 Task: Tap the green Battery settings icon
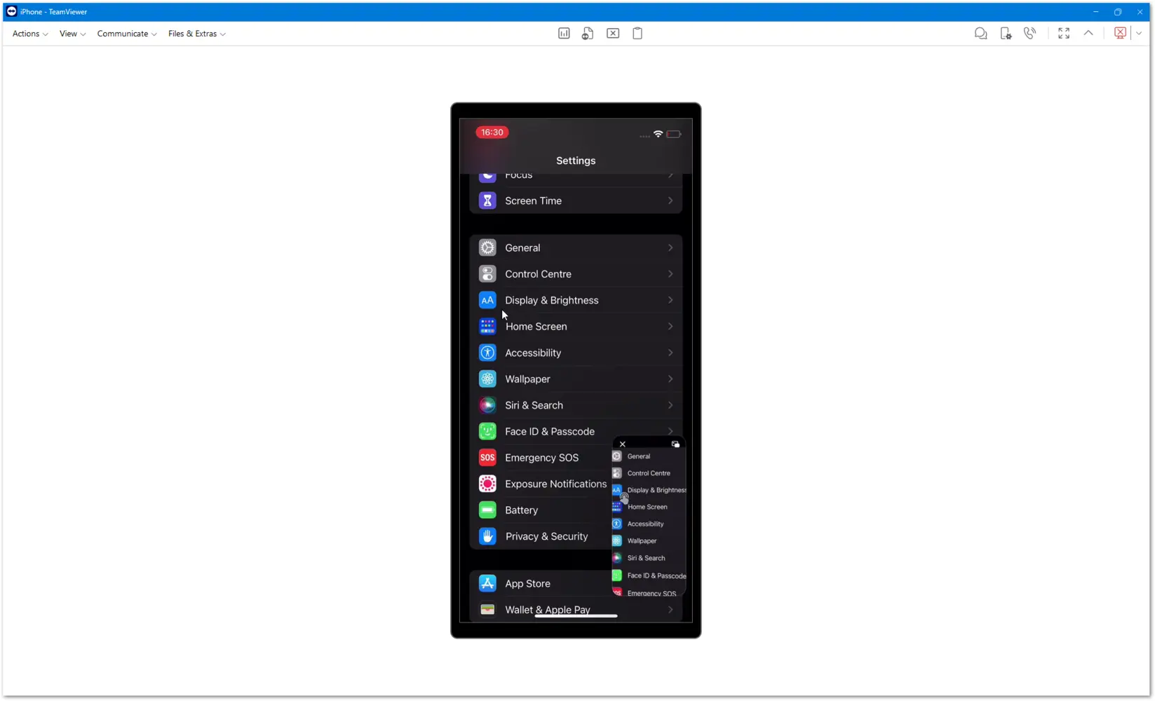point(487,510)
